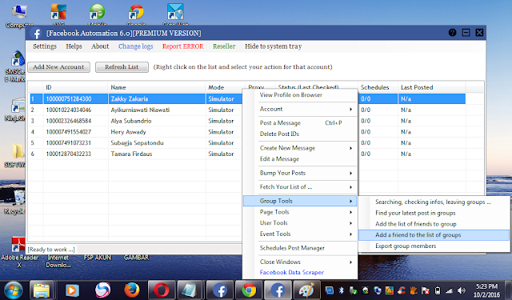This screenshot has height=300, width=512.
Task: Open Opera browser from the taskbar
Action: coord(162,290)
